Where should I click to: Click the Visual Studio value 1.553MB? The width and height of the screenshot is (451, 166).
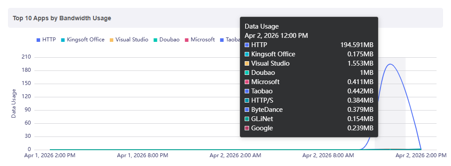coord(360,63)
